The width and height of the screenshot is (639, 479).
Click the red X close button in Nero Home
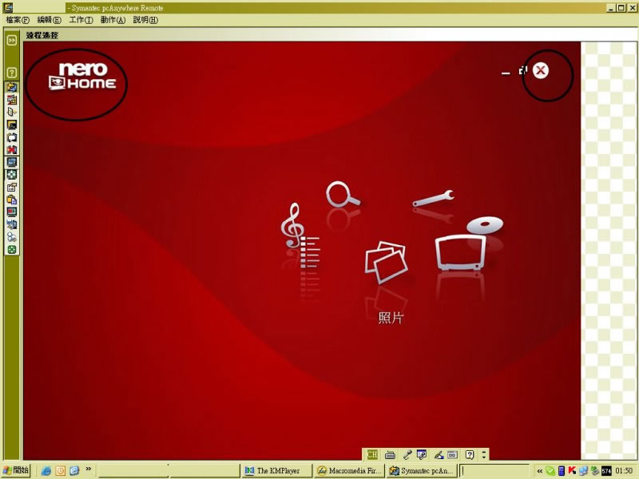[x=541, y=70]
